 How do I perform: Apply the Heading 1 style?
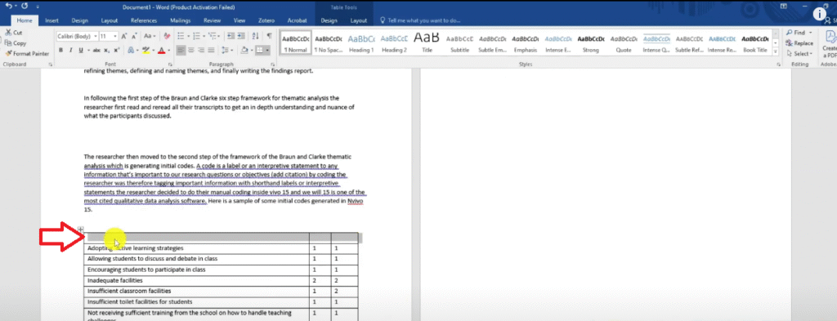(361, 42)
